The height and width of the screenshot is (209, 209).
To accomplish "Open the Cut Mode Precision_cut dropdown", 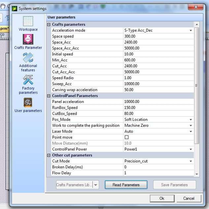I will tap(191, 161).
